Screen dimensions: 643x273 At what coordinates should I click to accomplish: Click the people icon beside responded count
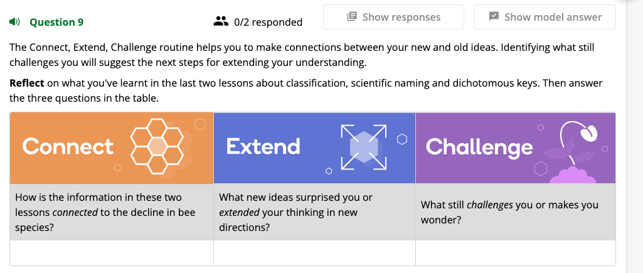click(x=221, y=21)
